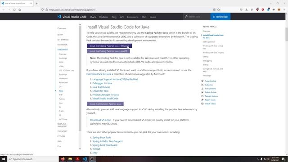Open the Updates page in site header
Viewport: 288px width, 162px height.
click(x=103, y=17)
